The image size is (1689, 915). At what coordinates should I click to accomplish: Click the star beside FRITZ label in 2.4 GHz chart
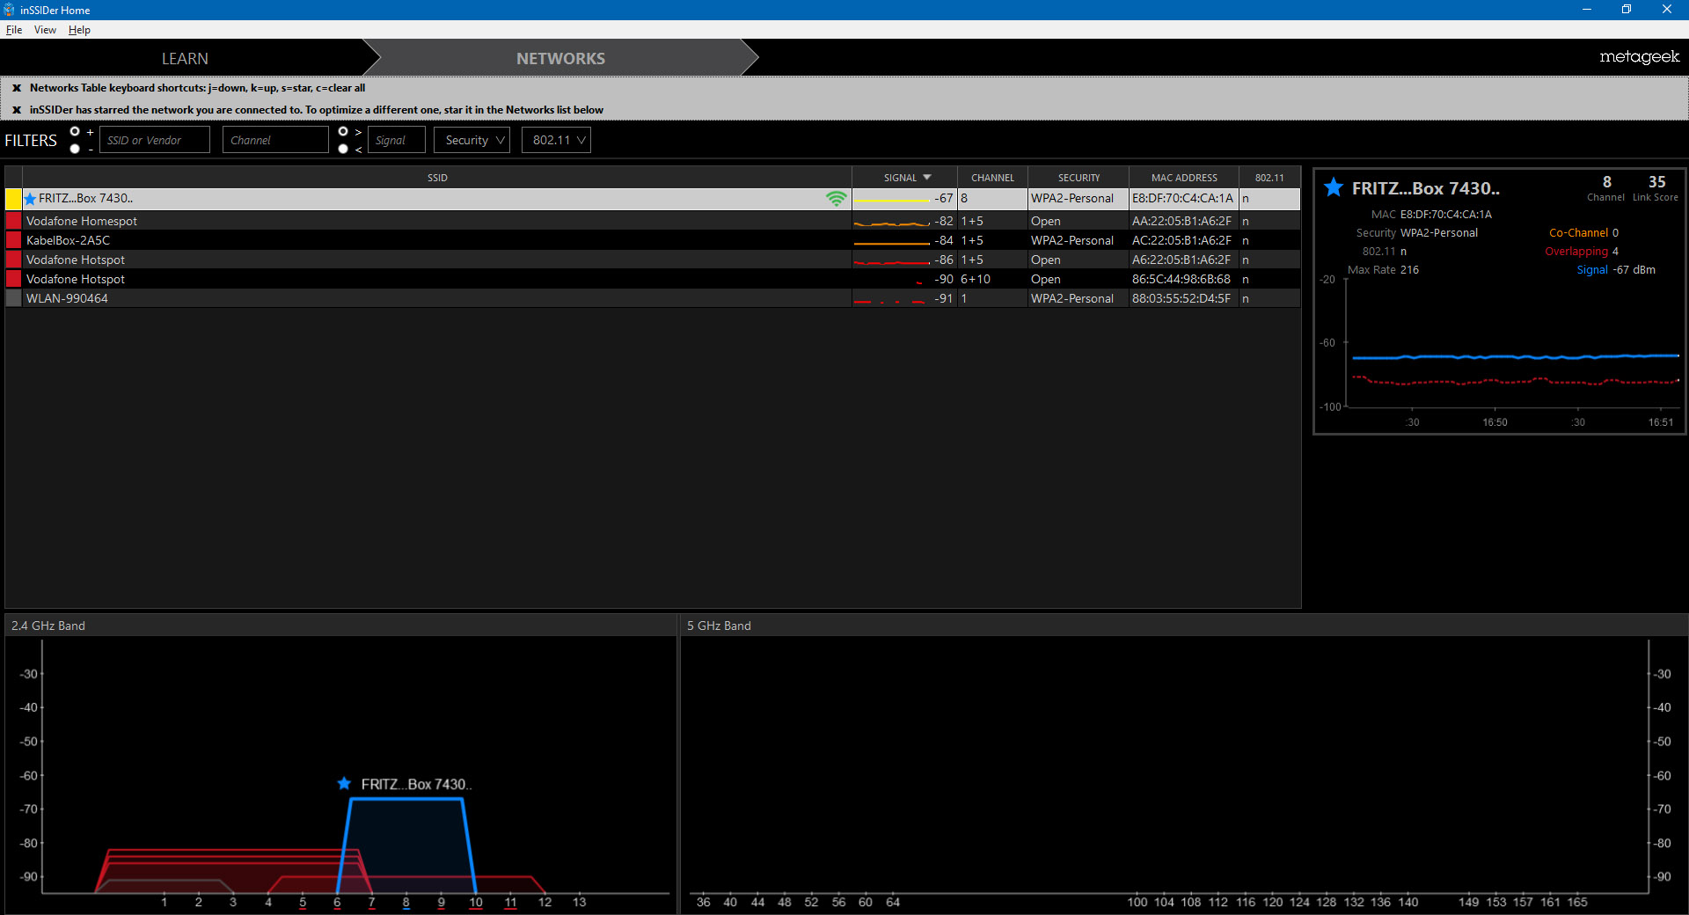345,783
